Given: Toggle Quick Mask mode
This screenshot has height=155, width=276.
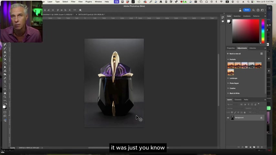Looking at the screenshot, I should (x=5, y=112).
